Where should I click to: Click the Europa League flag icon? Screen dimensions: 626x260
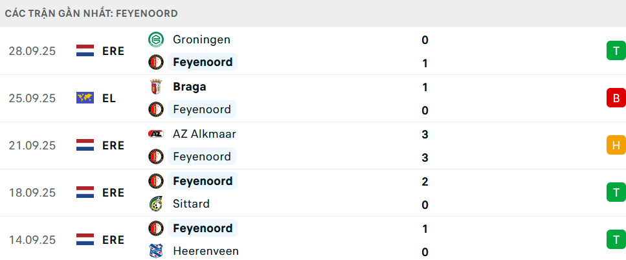85,98
